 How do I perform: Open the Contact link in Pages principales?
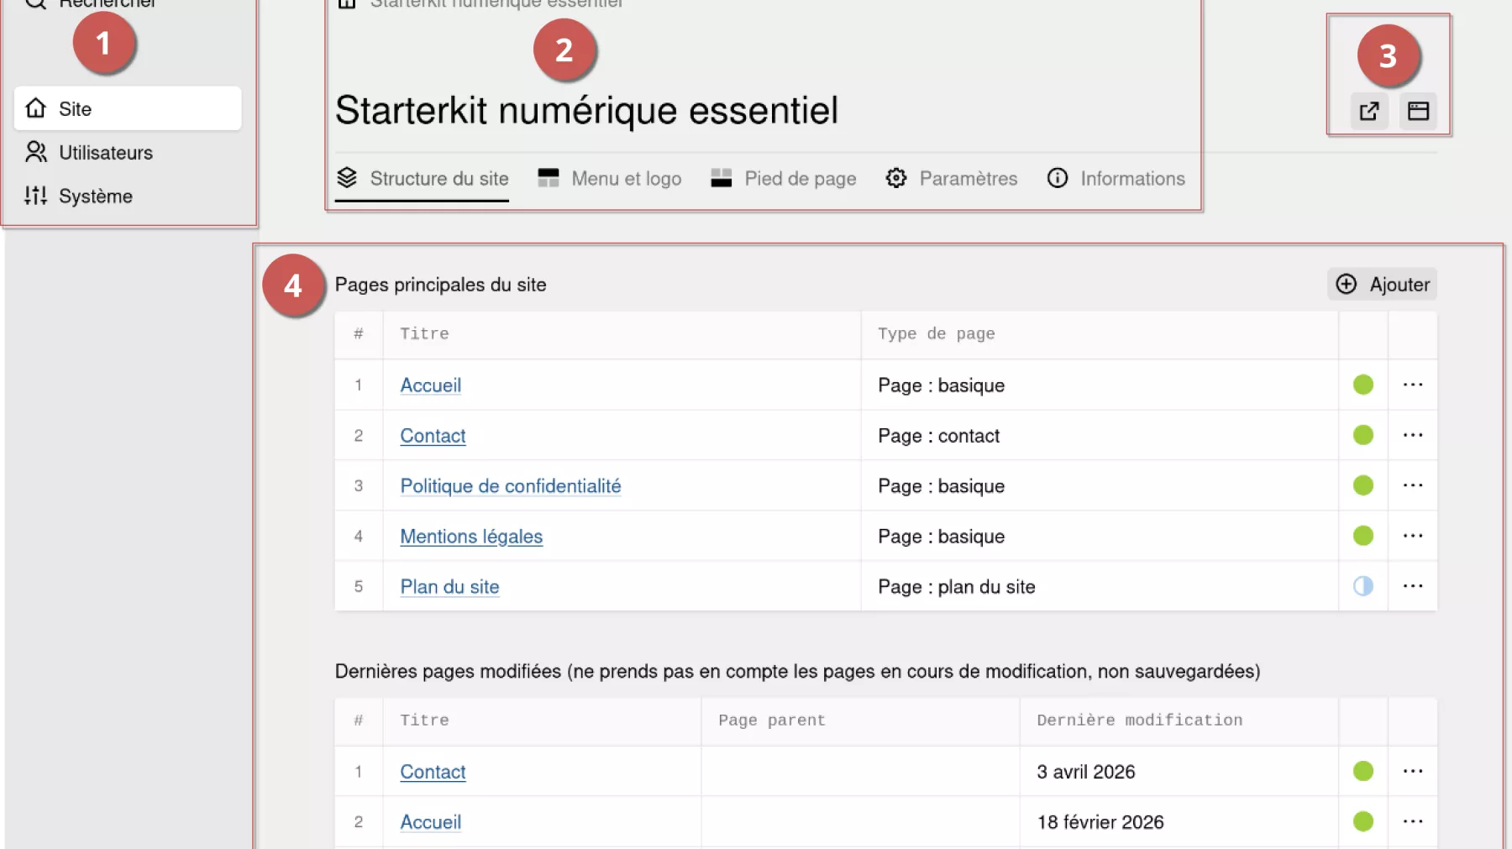(x=433, y=436)
